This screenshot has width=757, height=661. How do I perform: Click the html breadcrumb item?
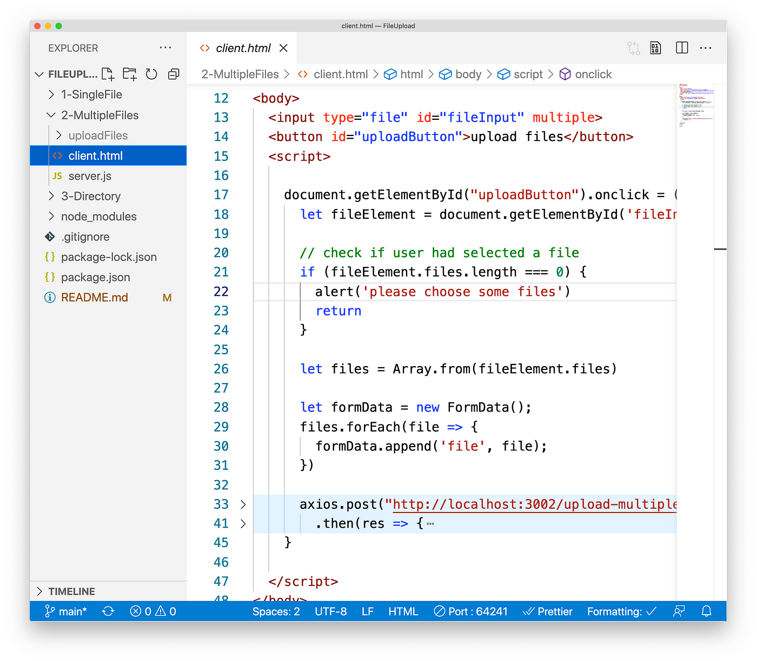click(403, 75)
